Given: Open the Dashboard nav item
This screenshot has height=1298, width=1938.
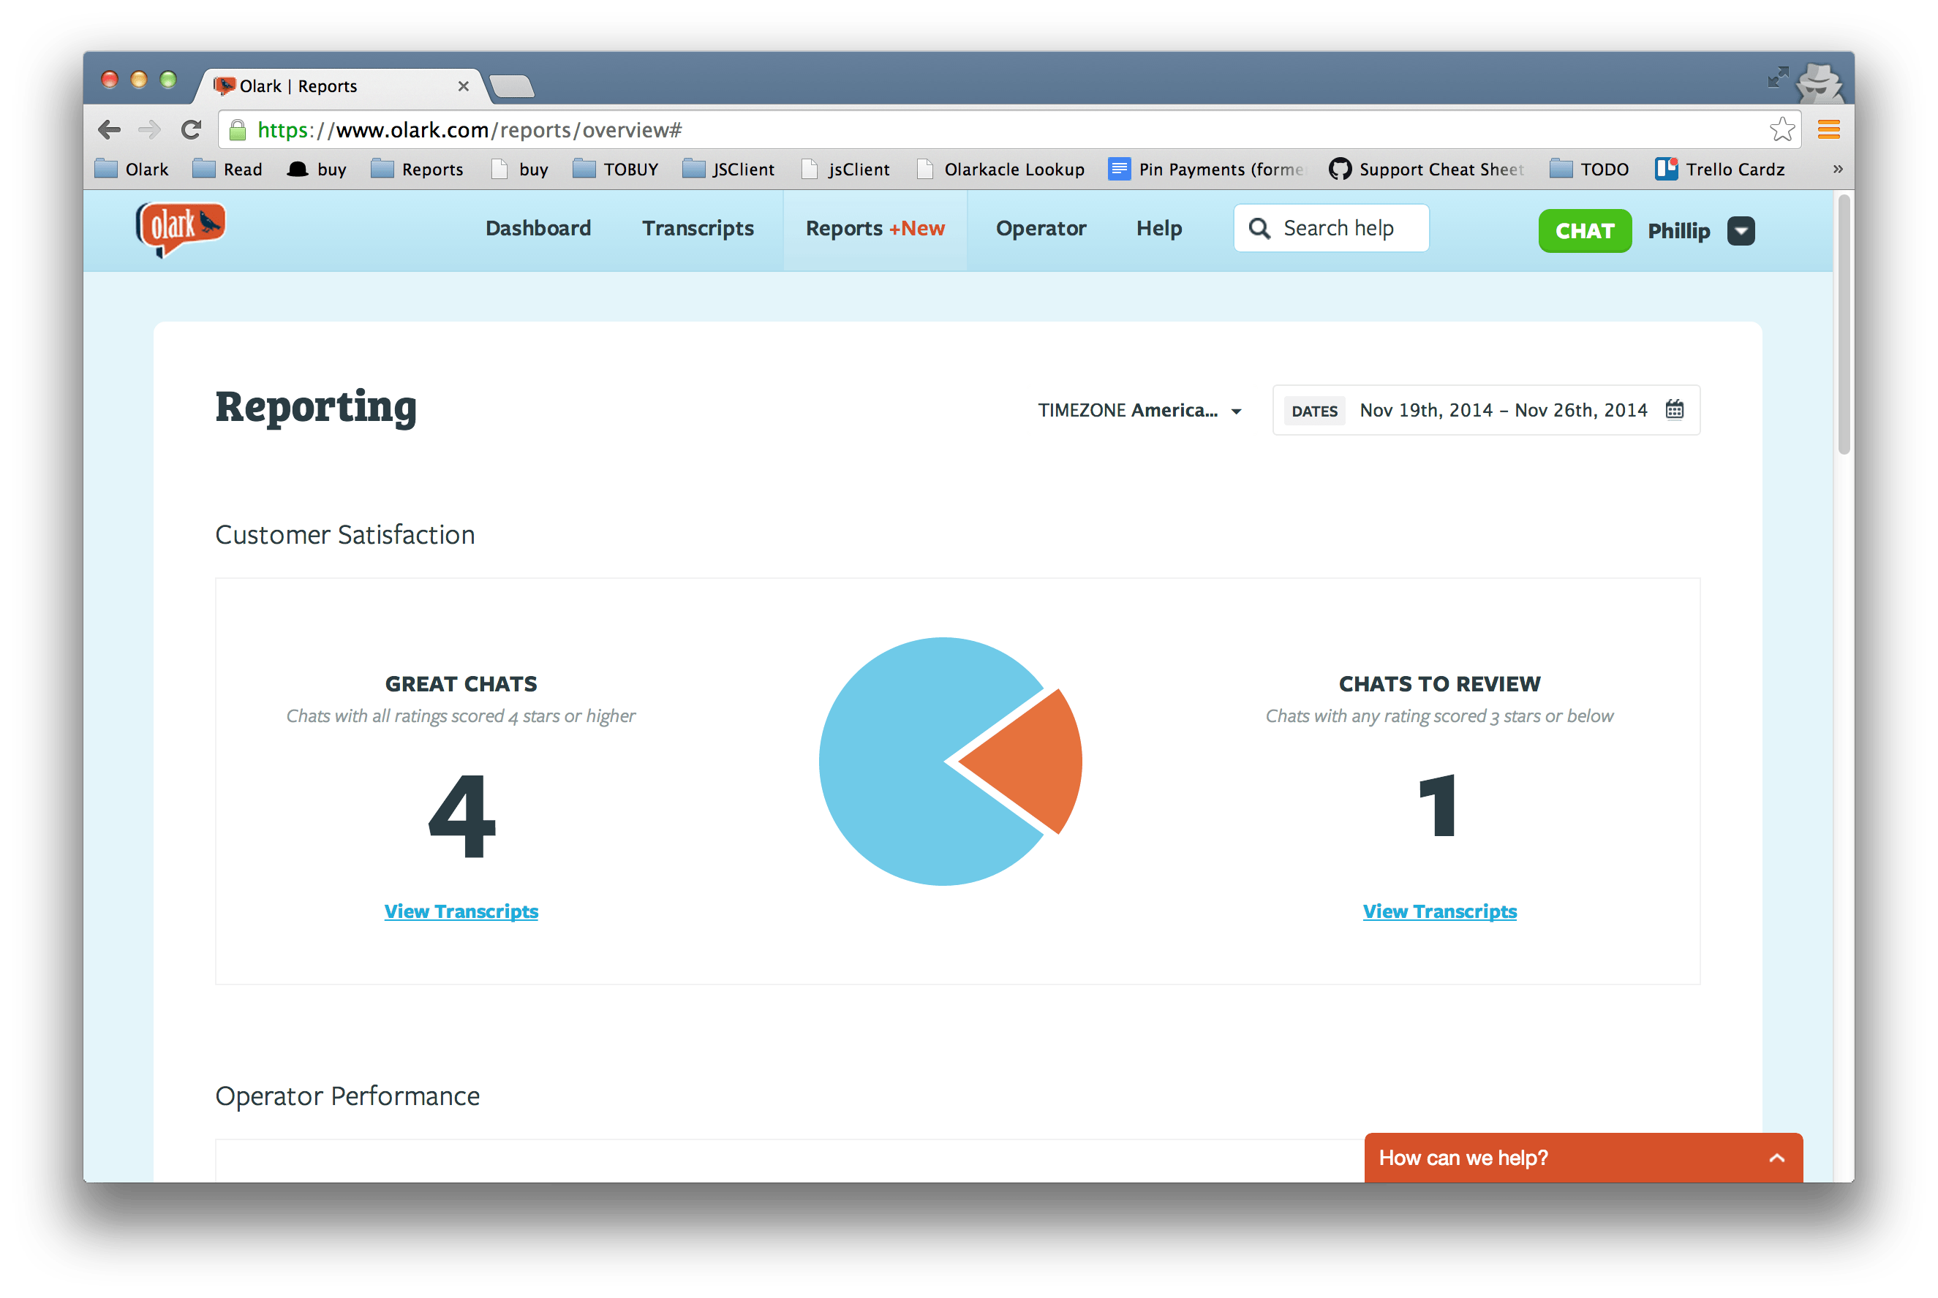Looking at the screenshot, I should pos(538,229).
